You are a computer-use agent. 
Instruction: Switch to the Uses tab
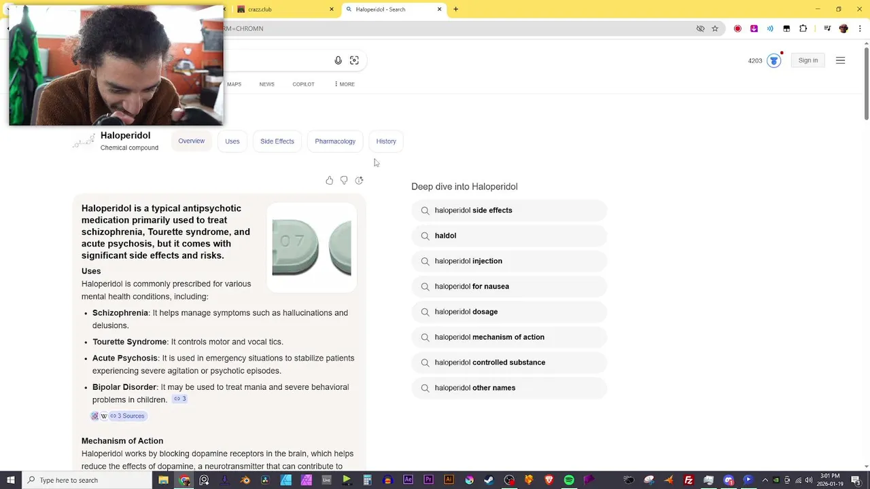click(x=232, y=141)
